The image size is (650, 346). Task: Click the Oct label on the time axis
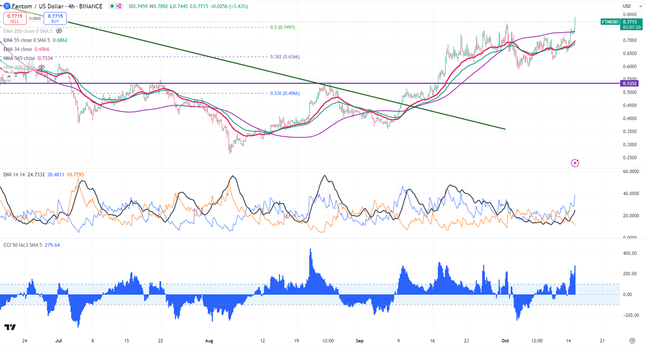coord(504,340)
